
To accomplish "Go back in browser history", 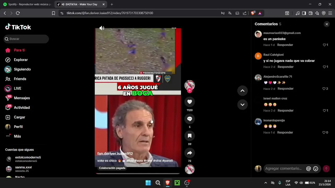I will 5,13.
